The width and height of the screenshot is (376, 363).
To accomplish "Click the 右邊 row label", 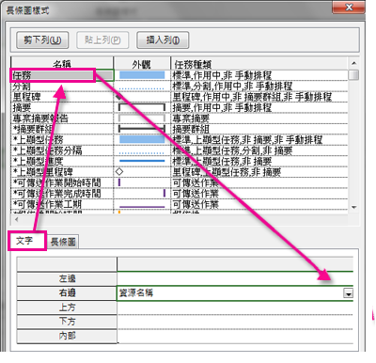I will [x=67, y=293].
